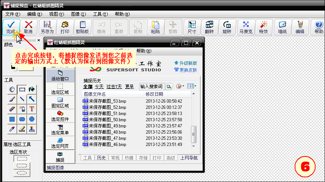Choose the rectangular selection shape option
Screen dimensions: 325x182
pyautogui.click(x=22, y=159)
